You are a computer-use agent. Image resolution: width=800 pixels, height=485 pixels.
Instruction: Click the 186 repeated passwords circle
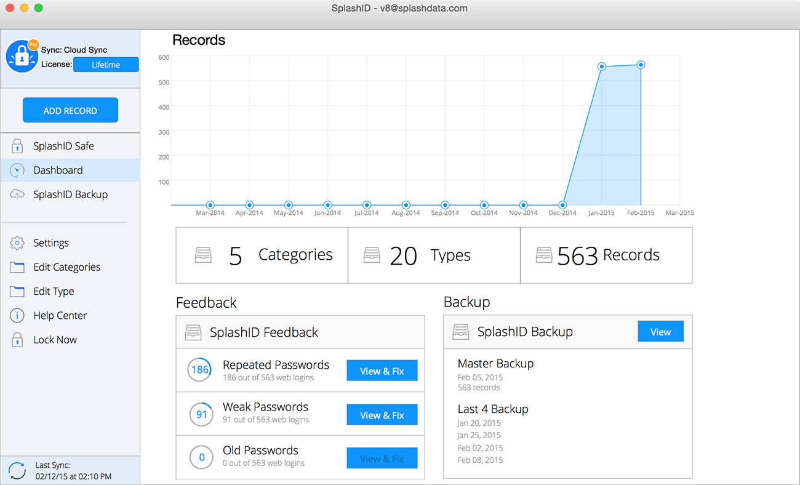[x=200, y=370]
